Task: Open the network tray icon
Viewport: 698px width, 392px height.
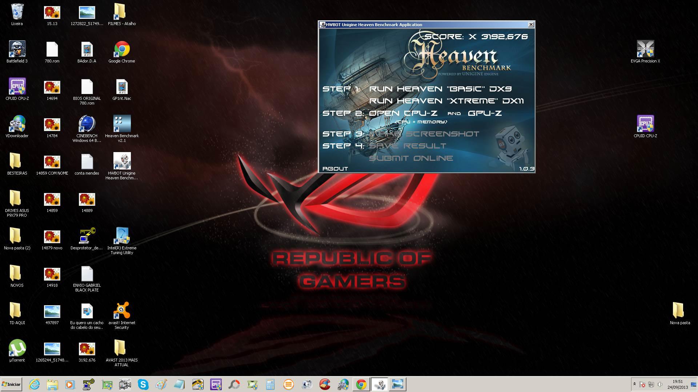Action: (651, 385)
